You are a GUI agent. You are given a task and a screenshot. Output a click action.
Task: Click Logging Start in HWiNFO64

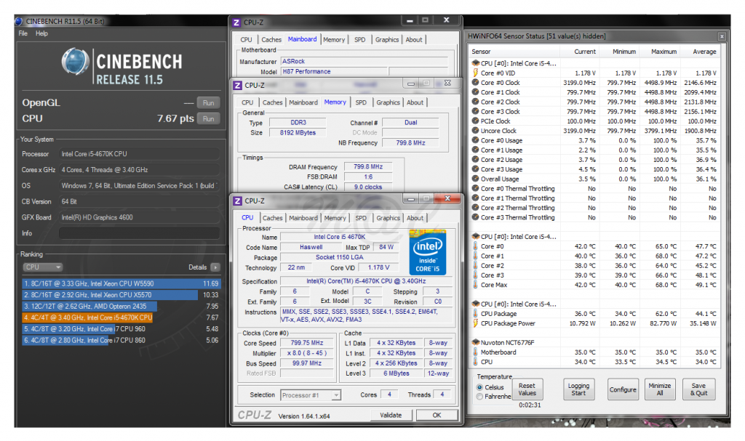point(578,389)
